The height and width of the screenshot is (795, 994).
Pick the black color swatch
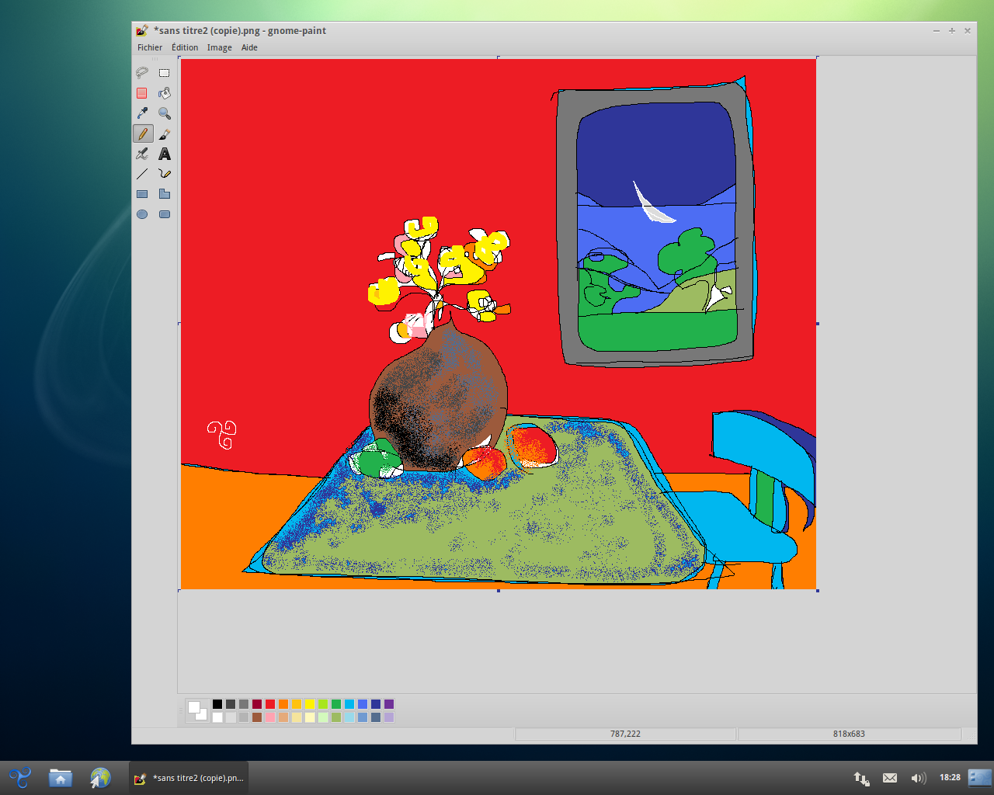coord(217,704)
